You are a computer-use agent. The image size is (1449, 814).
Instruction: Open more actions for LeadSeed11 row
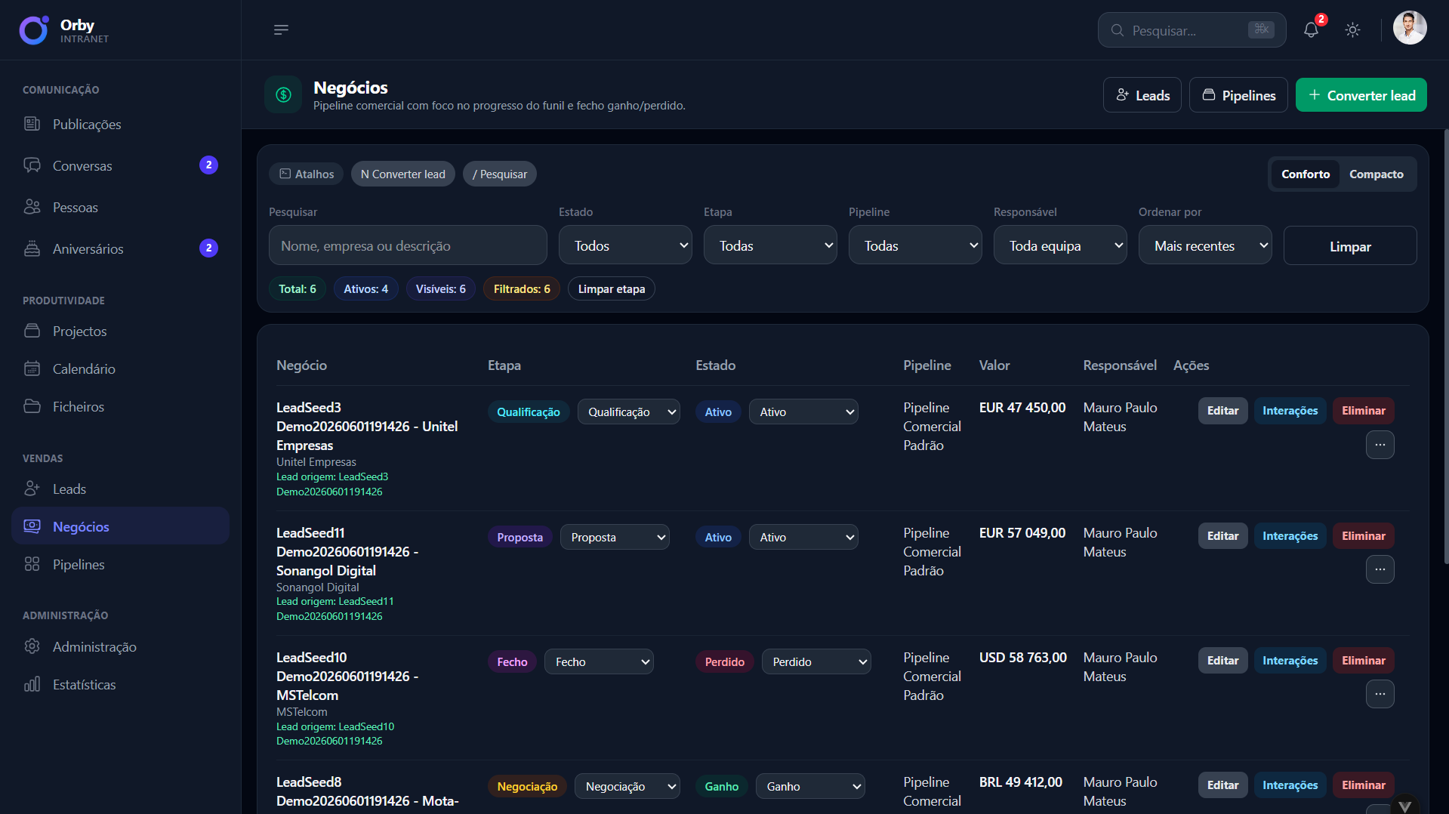click(1380, 569)
